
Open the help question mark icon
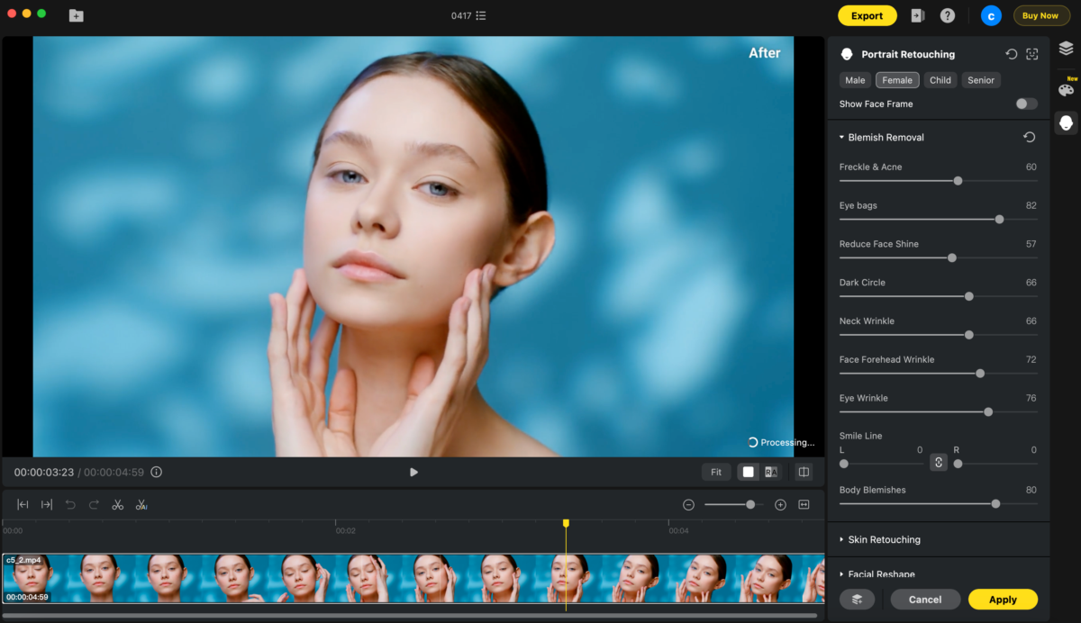[x=947, y=15]
